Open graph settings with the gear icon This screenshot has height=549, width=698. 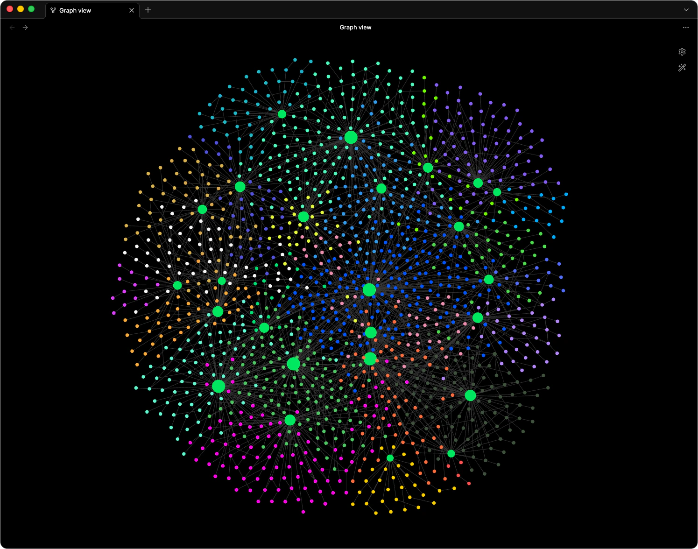coord(682,51)
